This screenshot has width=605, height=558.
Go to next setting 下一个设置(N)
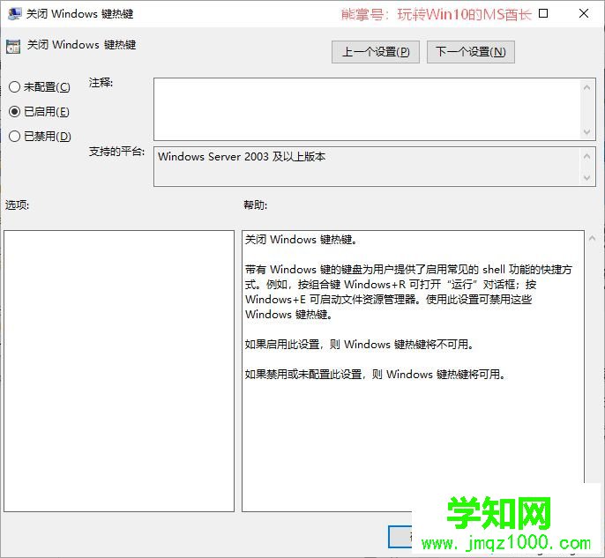coord(471,52)
